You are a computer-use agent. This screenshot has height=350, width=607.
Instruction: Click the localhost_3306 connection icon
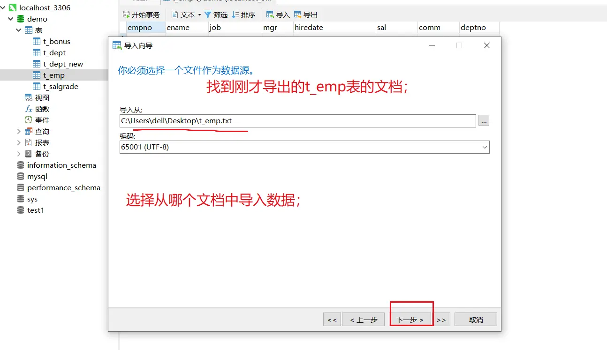click(12, 8)
